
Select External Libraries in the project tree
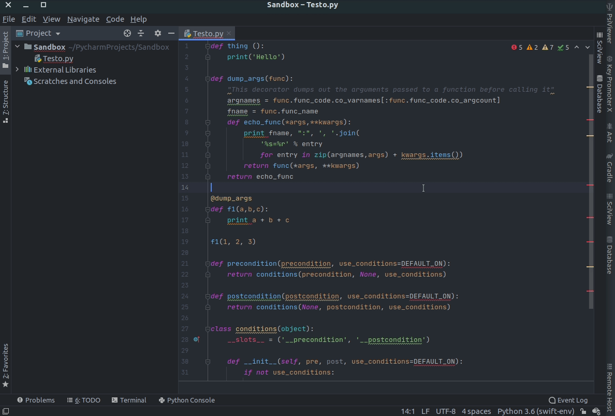(60, 69)
